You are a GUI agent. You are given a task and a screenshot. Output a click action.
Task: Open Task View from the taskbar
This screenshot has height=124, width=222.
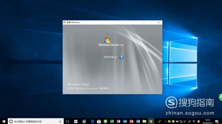coord(68,121)
